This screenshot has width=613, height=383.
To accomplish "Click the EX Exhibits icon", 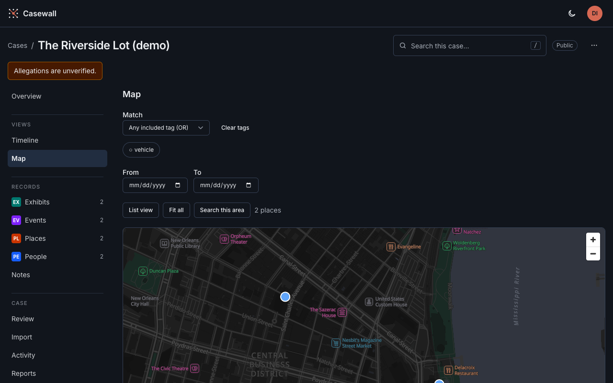I will (x=16, y=202).
